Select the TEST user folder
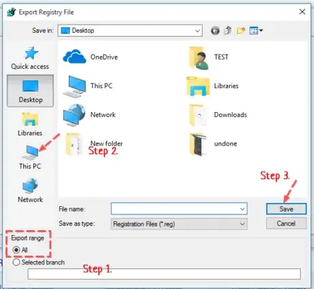The height and width of the screenshot is (289, 314). (209, 58)
